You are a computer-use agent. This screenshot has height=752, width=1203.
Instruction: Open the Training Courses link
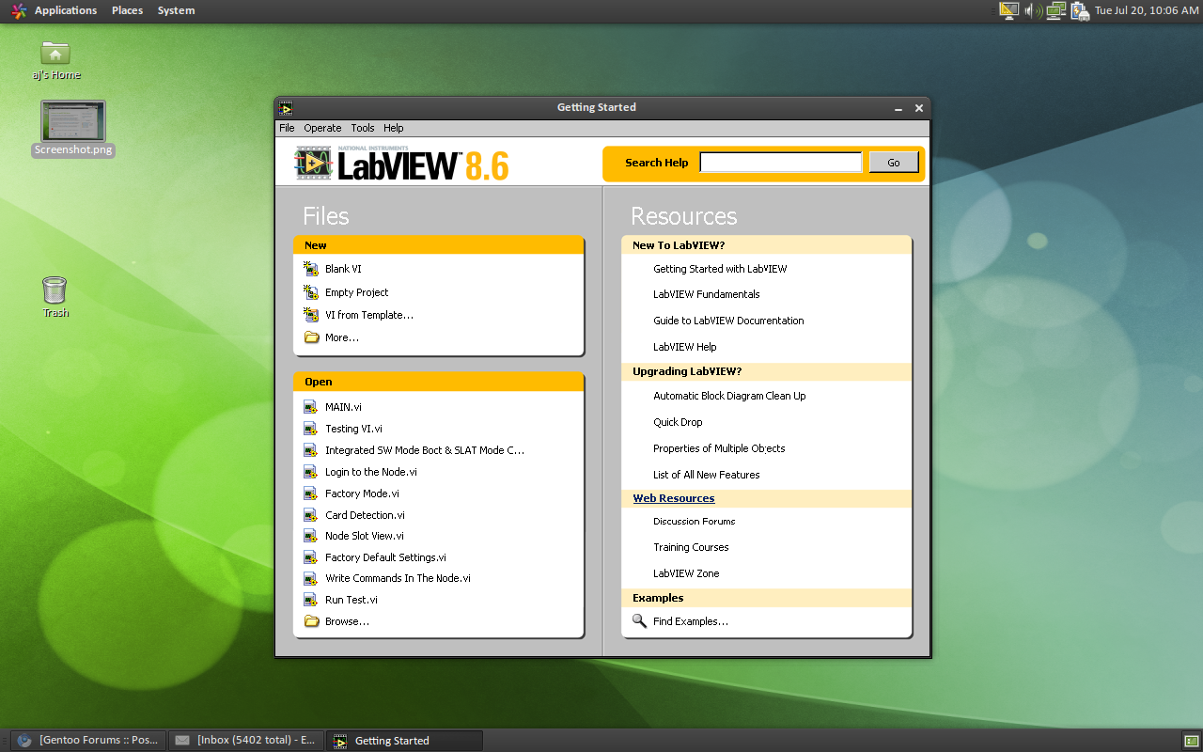click(x=691, y=547)
